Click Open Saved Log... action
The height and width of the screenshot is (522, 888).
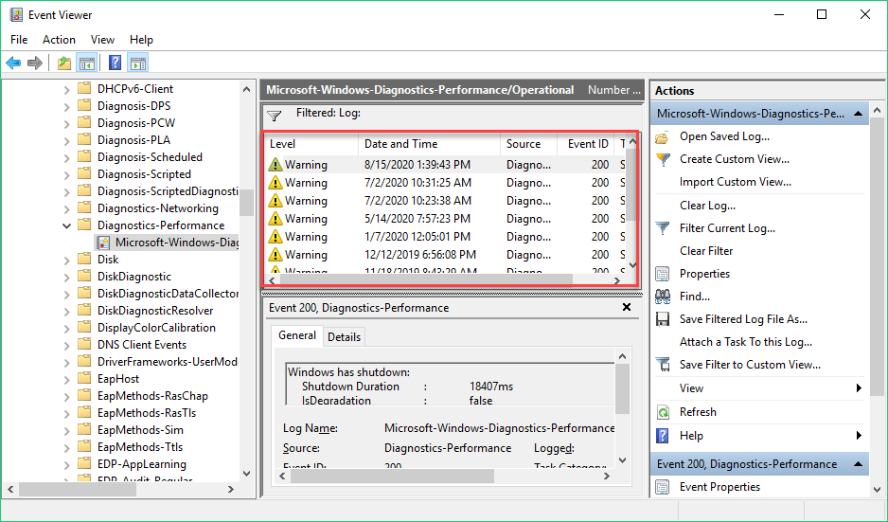tap(724, 136)
